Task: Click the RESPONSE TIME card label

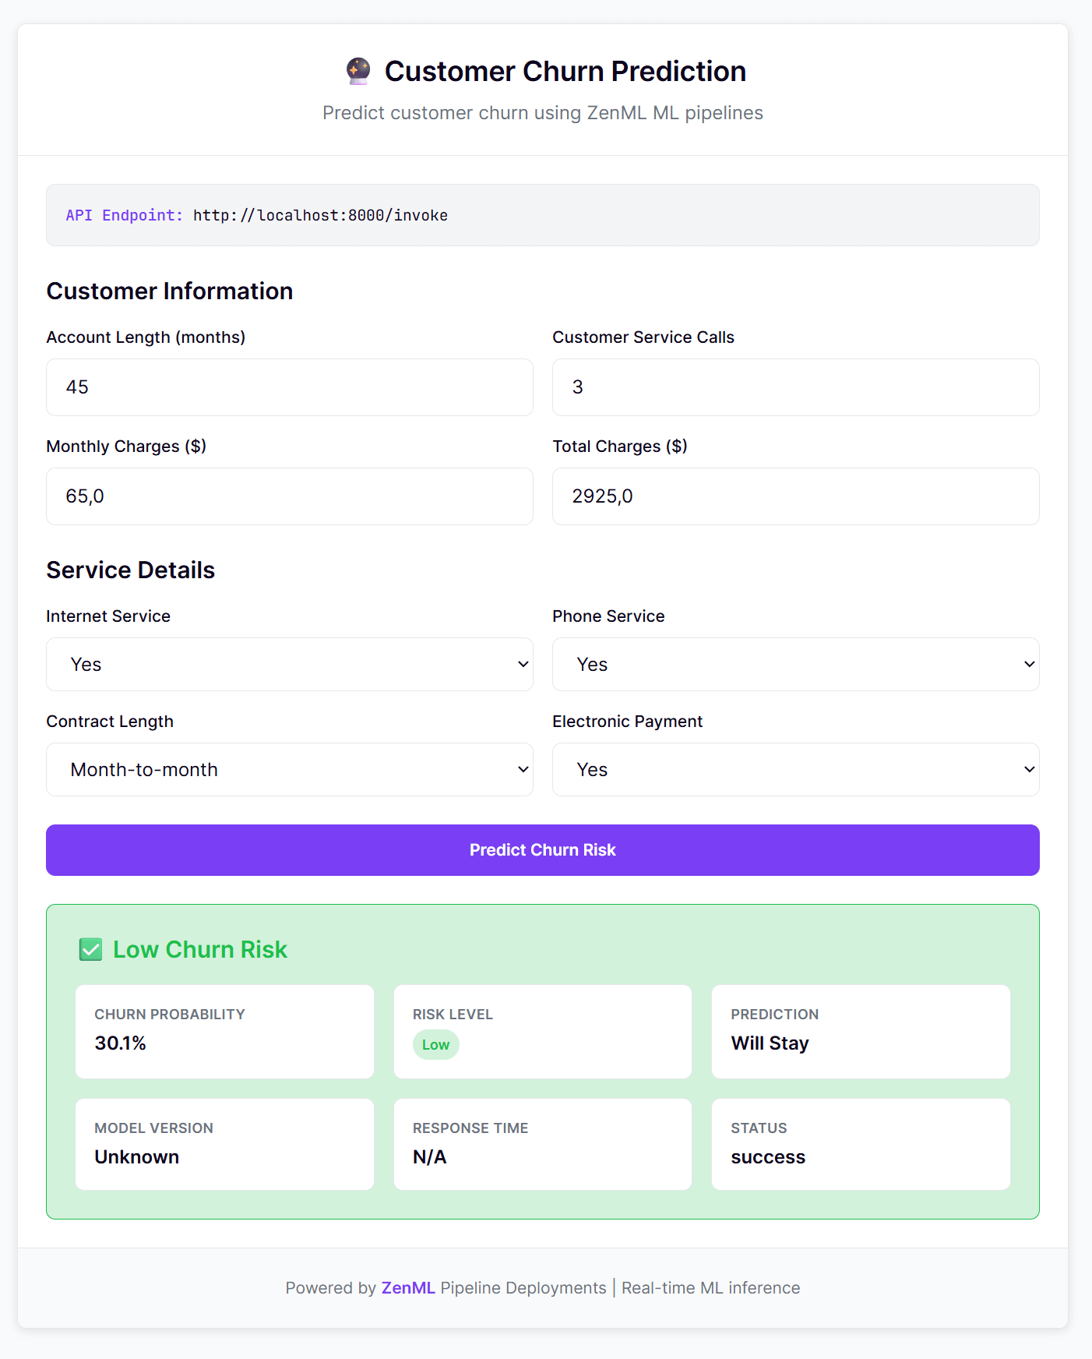Action: coord(470,1128)
